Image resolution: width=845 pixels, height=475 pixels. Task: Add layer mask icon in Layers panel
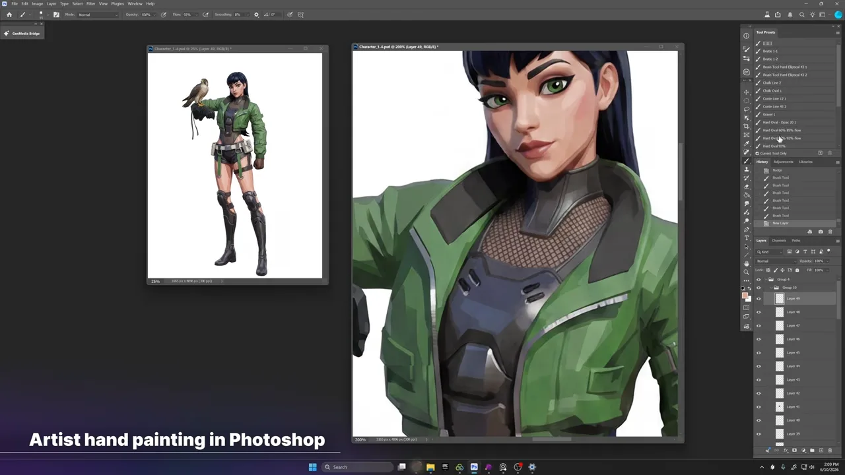794,450
